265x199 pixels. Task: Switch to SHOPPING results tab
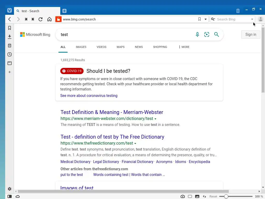pos(160,47)
